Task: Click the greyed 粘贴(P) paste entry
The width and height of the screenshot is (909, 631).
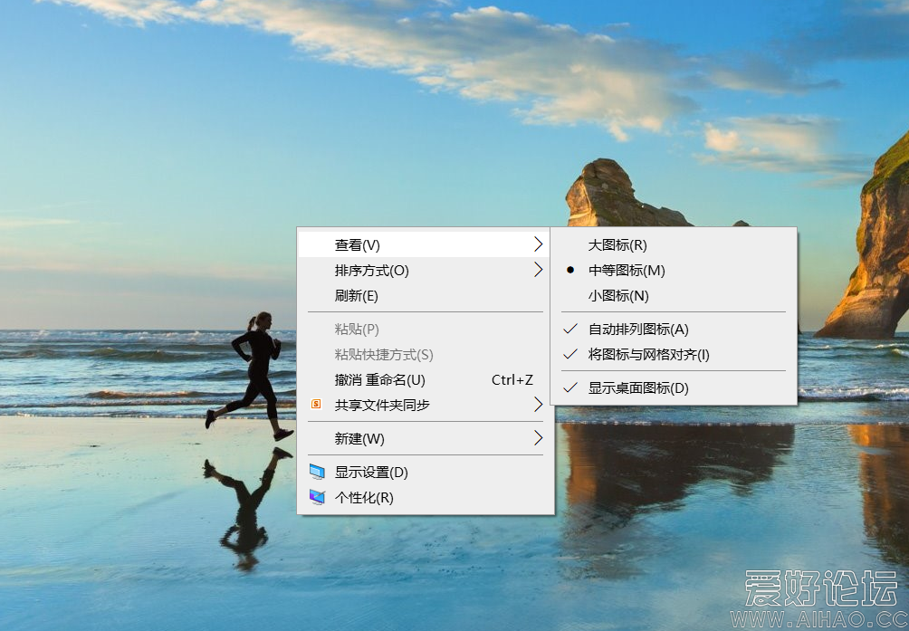Action: point(357,329)
